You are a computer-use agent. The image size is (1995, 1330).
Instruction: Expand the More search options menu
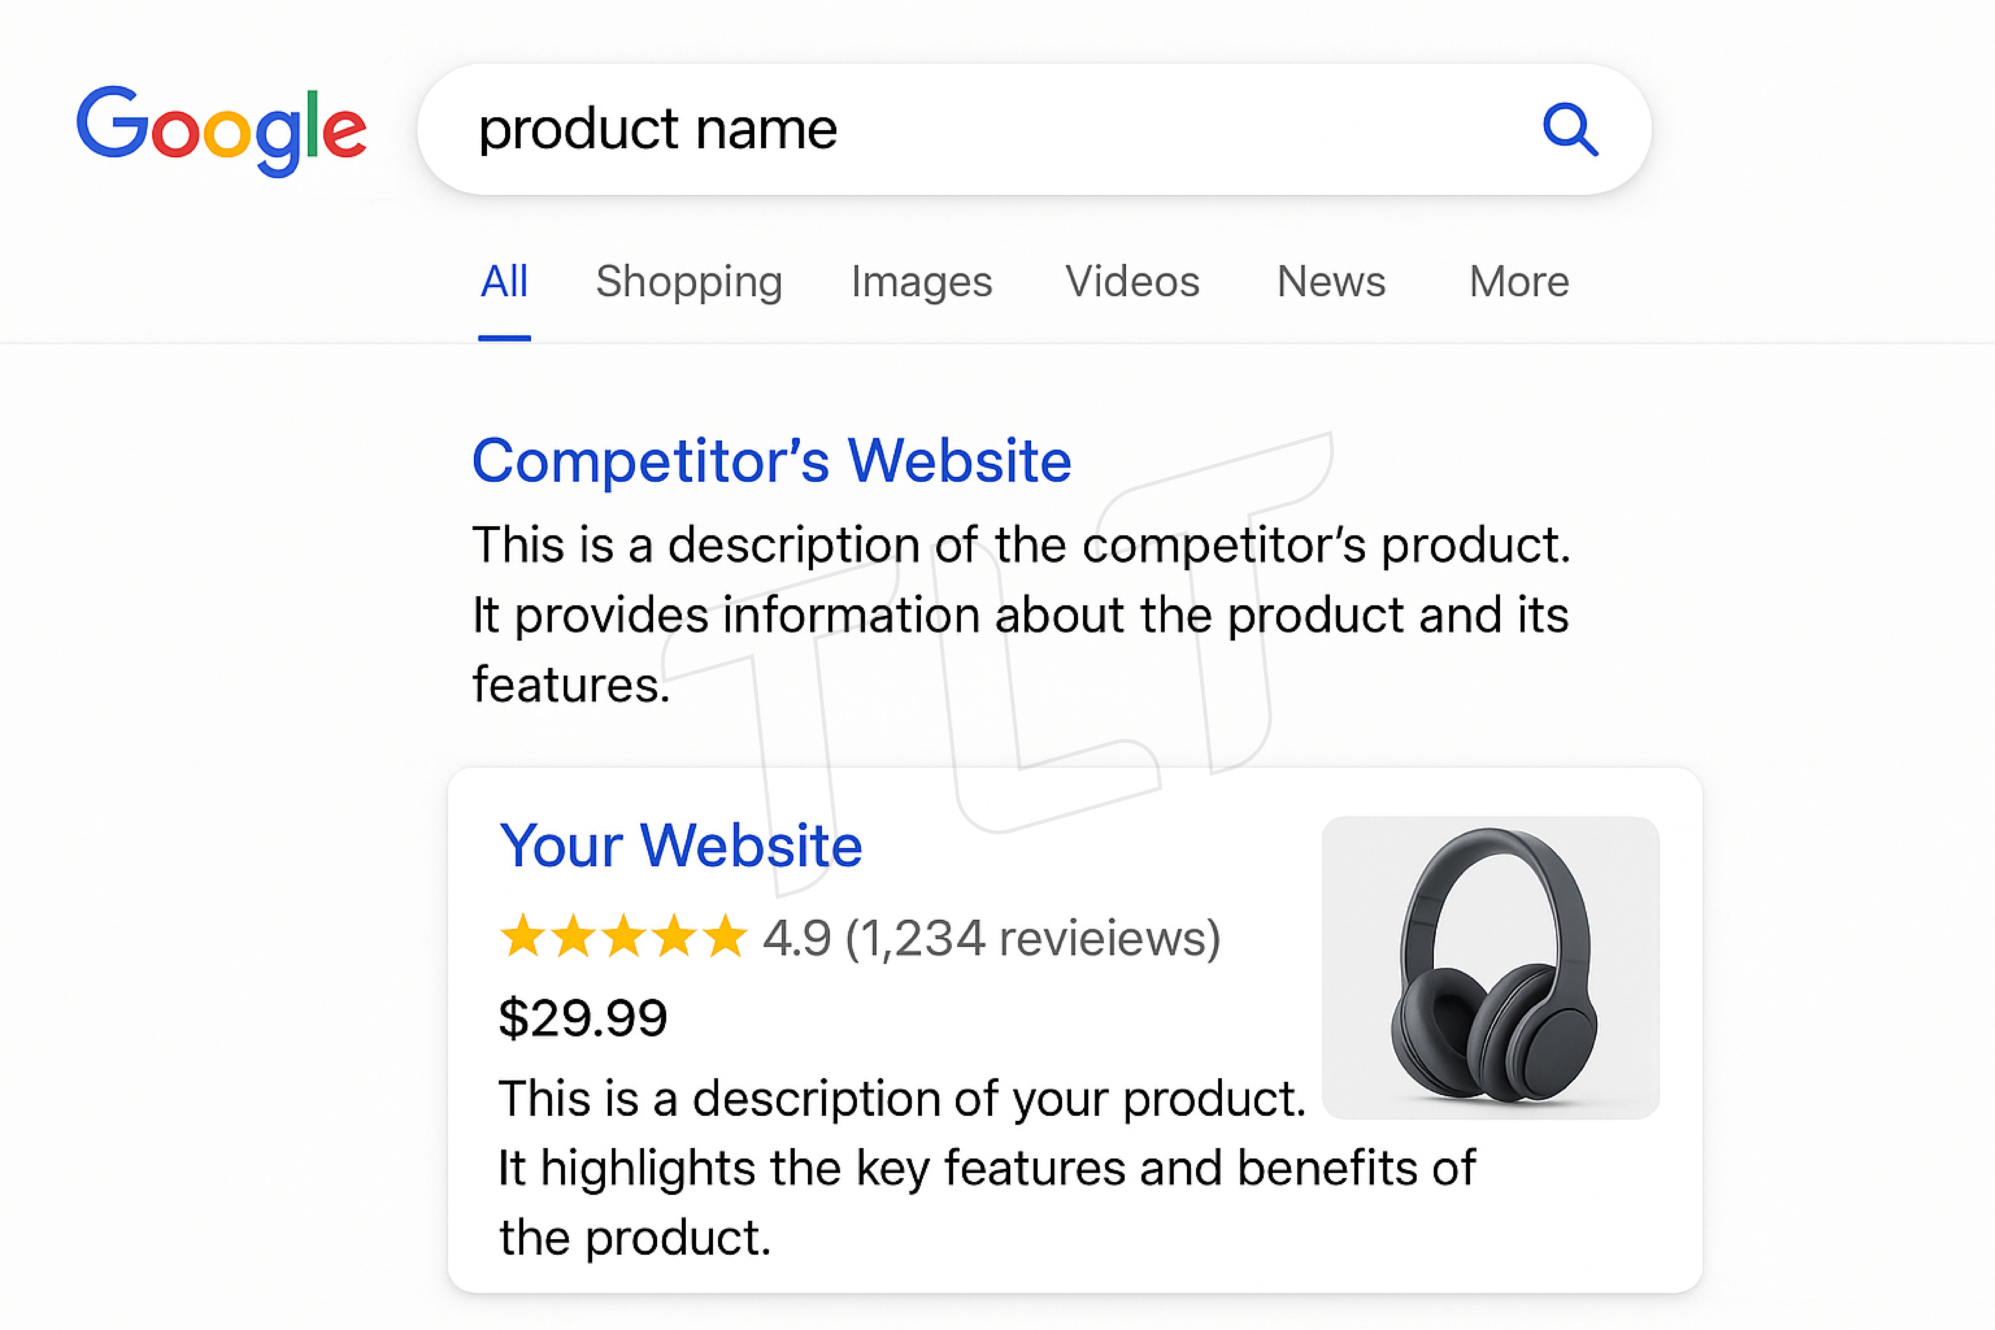1518,282
